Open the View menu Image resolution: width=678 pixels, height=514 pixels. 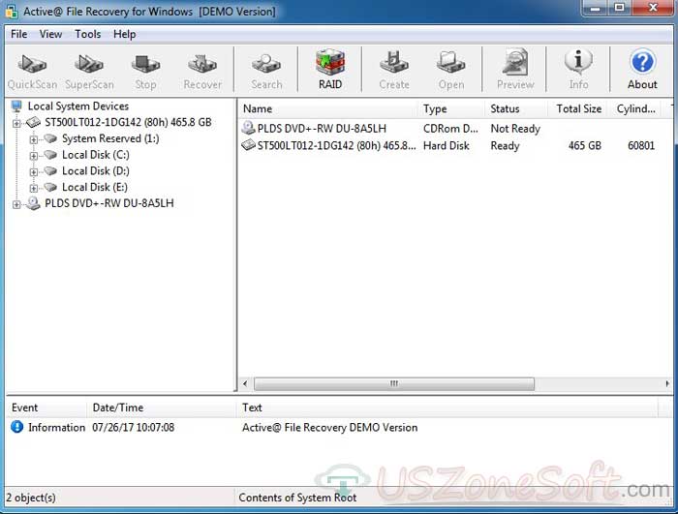pyautogui.click(x=50, y=34)
